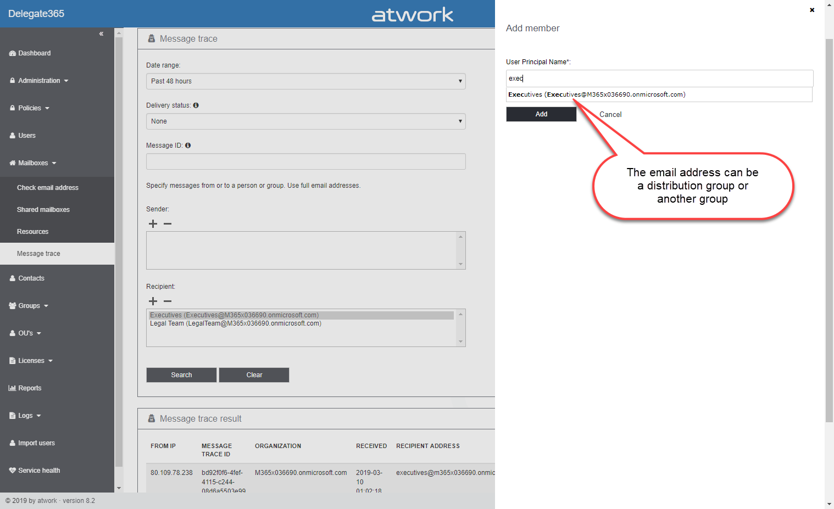Collapse the sidebar with the double-chevron icon
This screenshot has height=509, width=834.
[x=101, y=34]
